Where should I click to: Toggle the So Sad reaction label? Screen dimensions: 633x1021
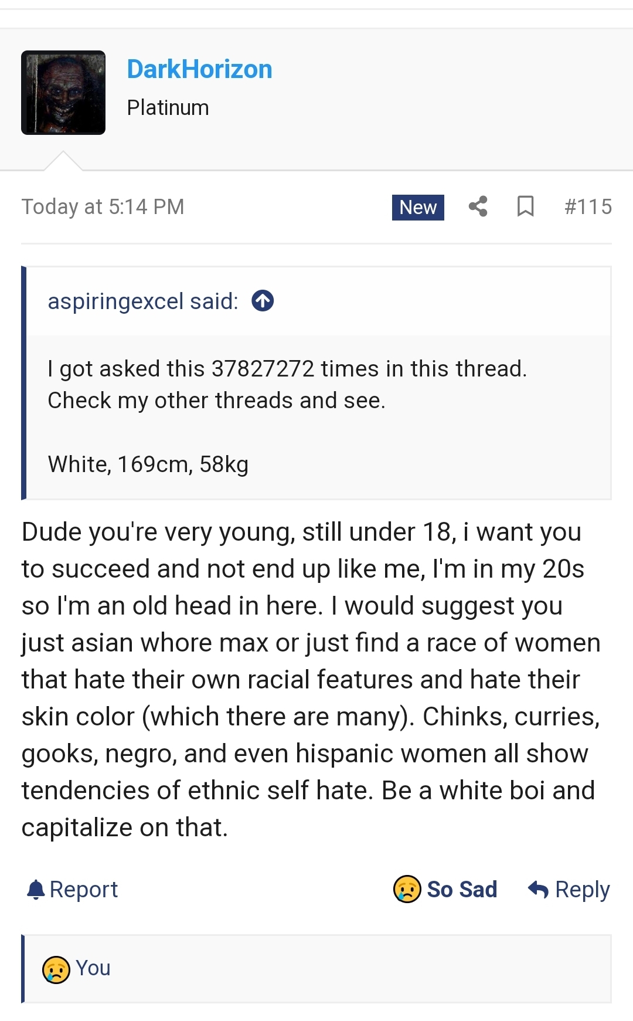pos(462,890)
